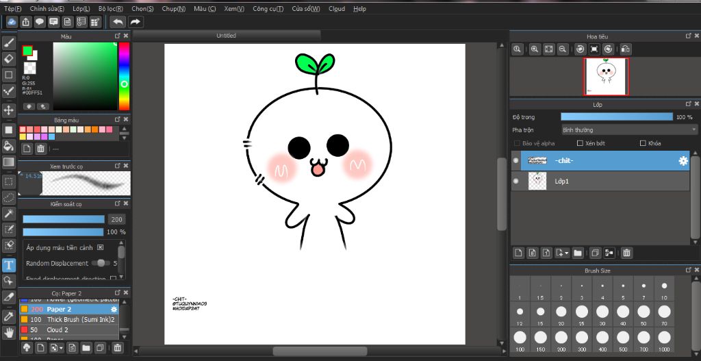The height and width of the screenshot is (361, 701).
Task: Enable the Khóa lock checkbox
Action: 643,143
